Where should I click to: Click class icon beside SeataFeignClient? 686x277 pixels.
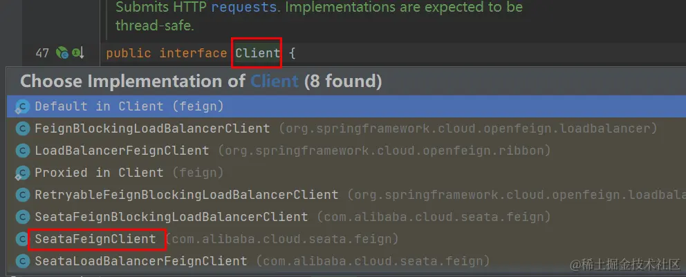(x=22, y=239)
